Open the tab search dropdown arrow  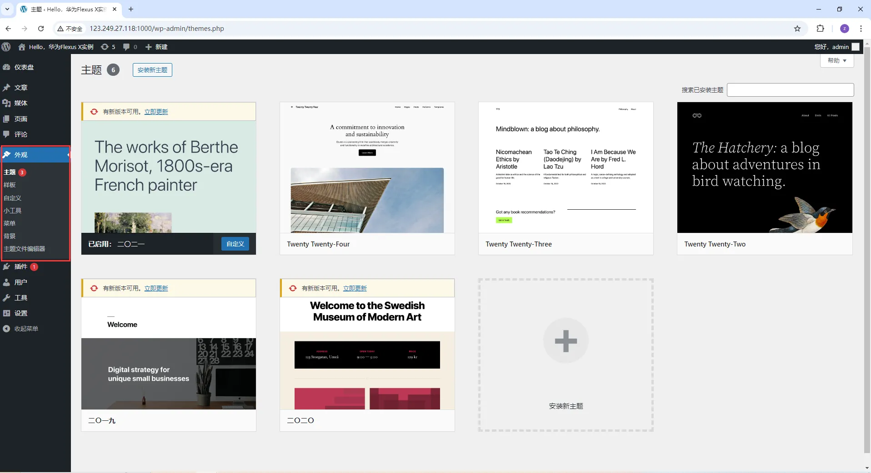pyautogui.click(x=7, y=9)
